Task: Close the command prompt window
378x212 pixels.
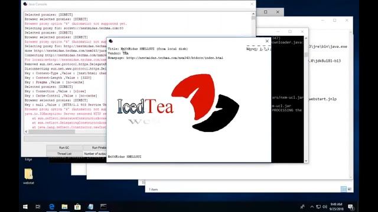Action: pos(302,31)
